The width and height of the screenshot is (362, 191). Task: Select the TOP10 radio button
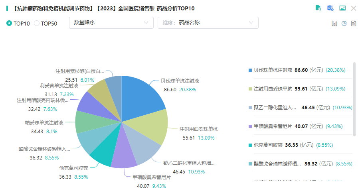click(9, 23)
